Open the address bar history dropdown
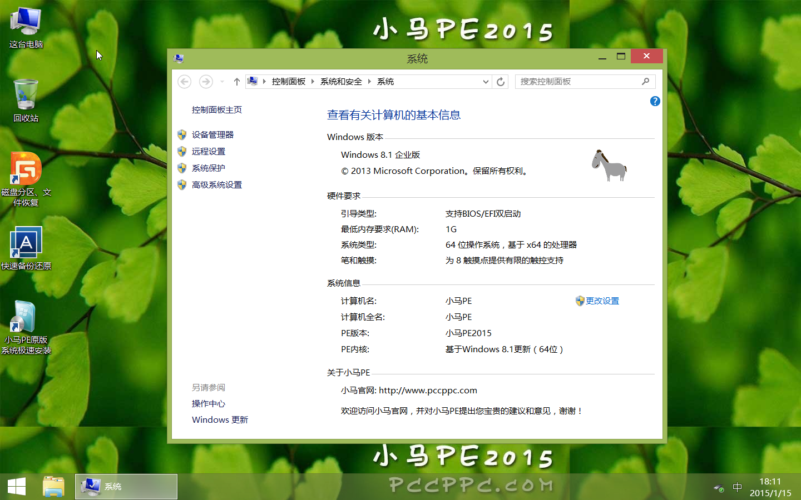This screenshot has height=500, width=801. pyautogui.click(x=486, y=82)
